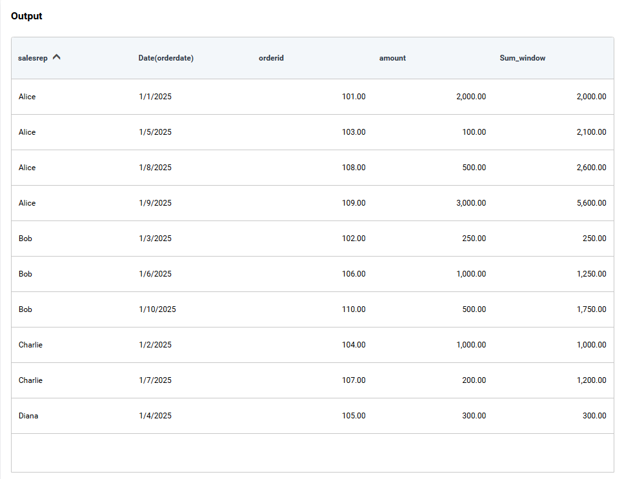Click the date cell 1/5/2025

pos(155,132)
